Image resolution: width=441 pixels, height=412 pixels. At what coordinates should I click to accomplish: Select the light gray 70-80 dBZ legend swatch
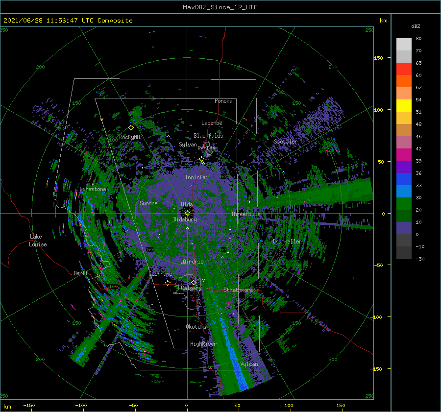coord(404,45)
